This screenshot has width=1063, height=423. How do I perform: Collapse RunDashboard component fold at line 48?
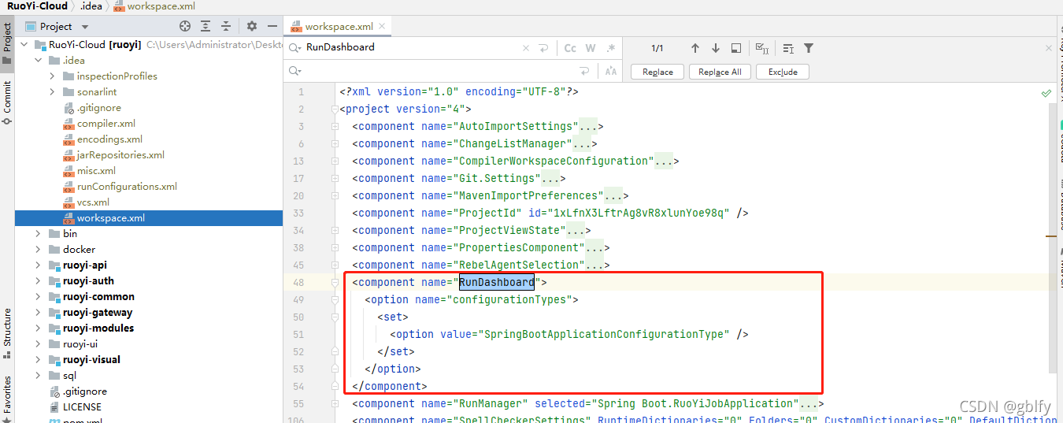[x=335, y=282]
